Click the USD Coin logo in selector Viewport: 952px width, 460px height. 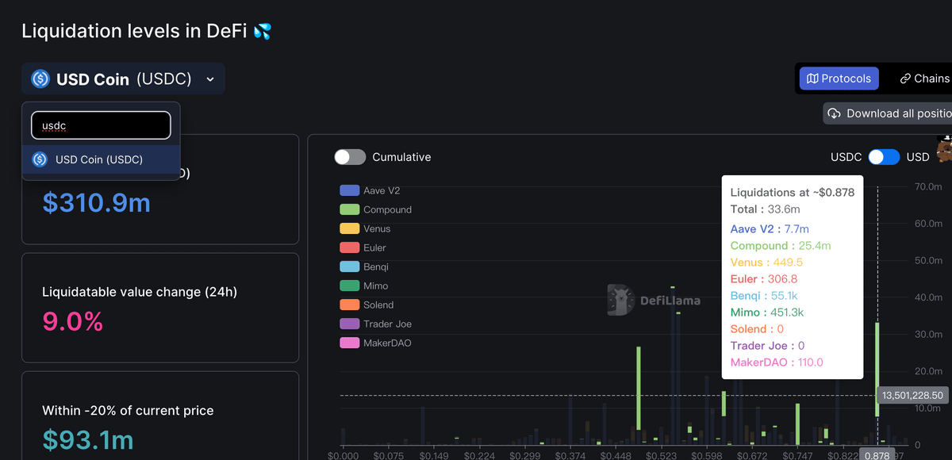(40, 79)
